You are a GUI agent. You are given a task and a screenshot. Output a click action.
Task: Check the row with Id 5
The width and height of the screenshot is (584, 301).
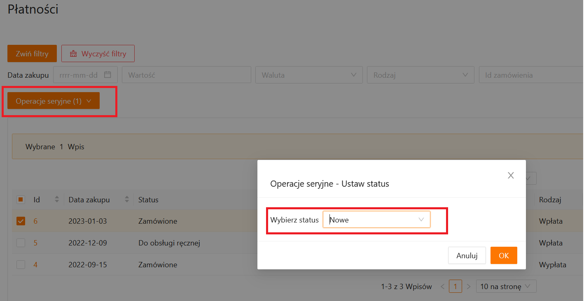pos(21,243)
